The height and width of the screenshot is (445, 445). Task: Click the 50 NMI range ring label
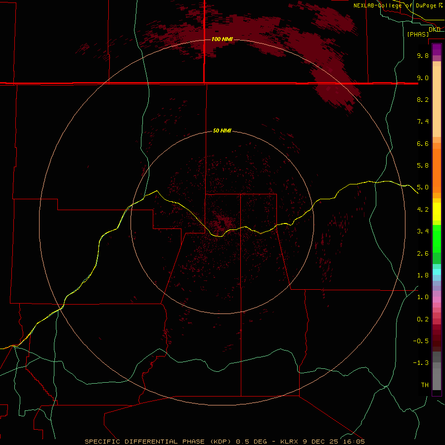pos(222,131)
